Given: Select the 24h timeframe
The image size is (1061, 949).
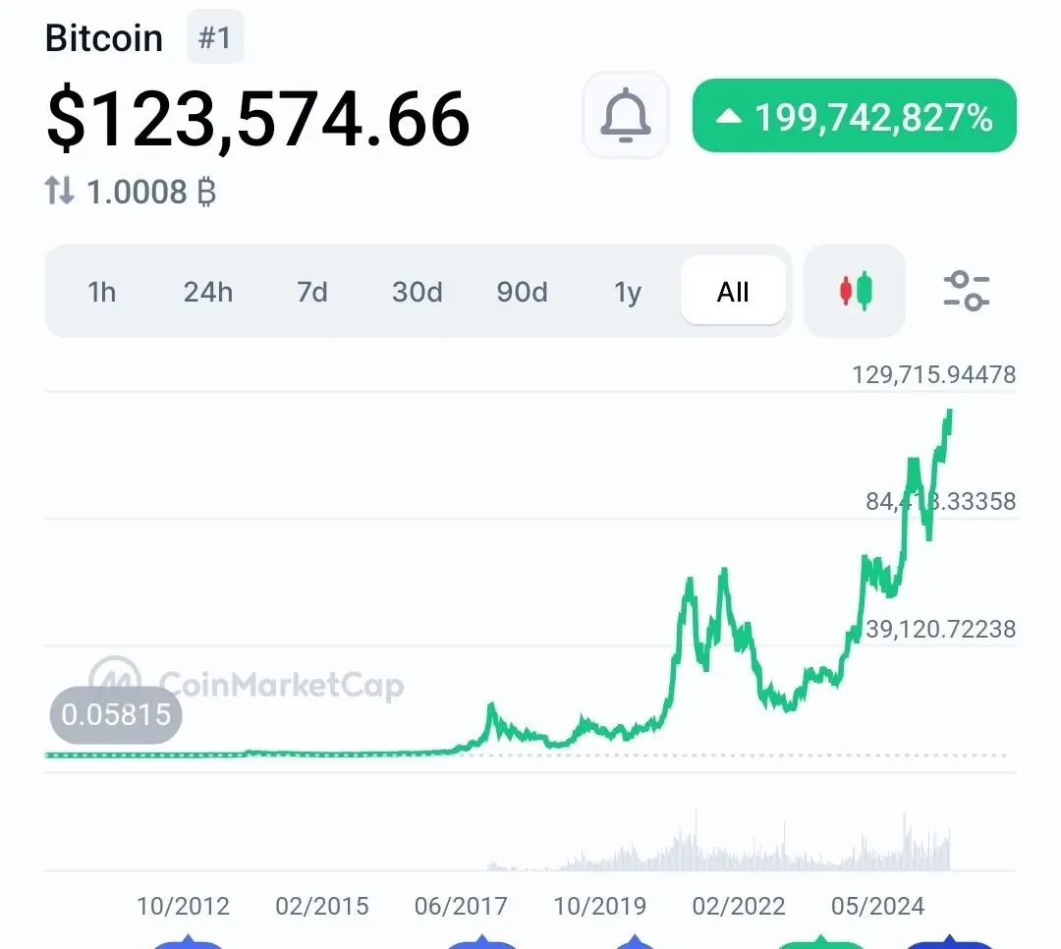Looking at the screenshot, I should click(207, 292).
